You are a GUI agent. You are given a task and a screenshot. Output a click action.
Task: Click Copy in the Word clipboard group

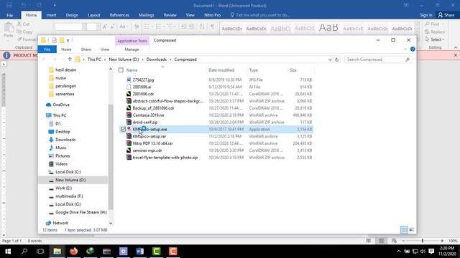tap(24, 32)
